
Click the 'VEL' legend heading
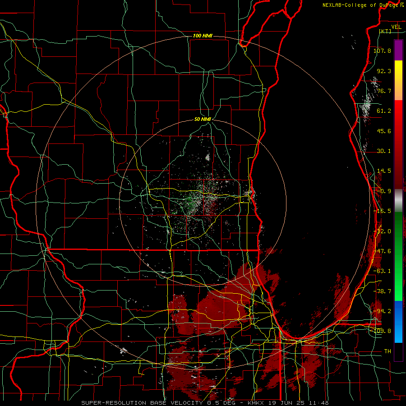[x=396, y=27]
